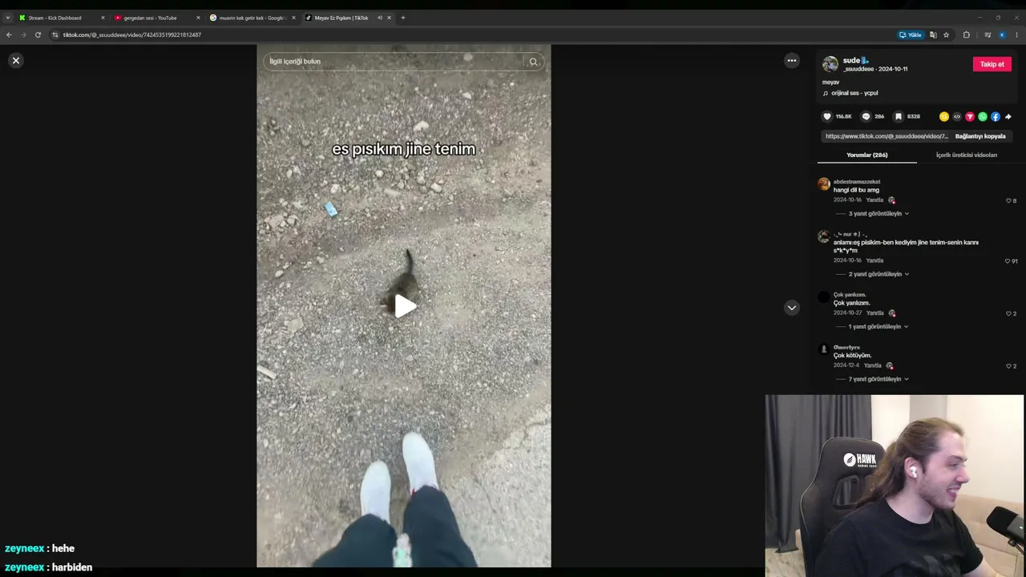Reply to 'hangi dil bu amg' comment
The height and width of the screenshot is (577, 1026).
click(875, 200)
